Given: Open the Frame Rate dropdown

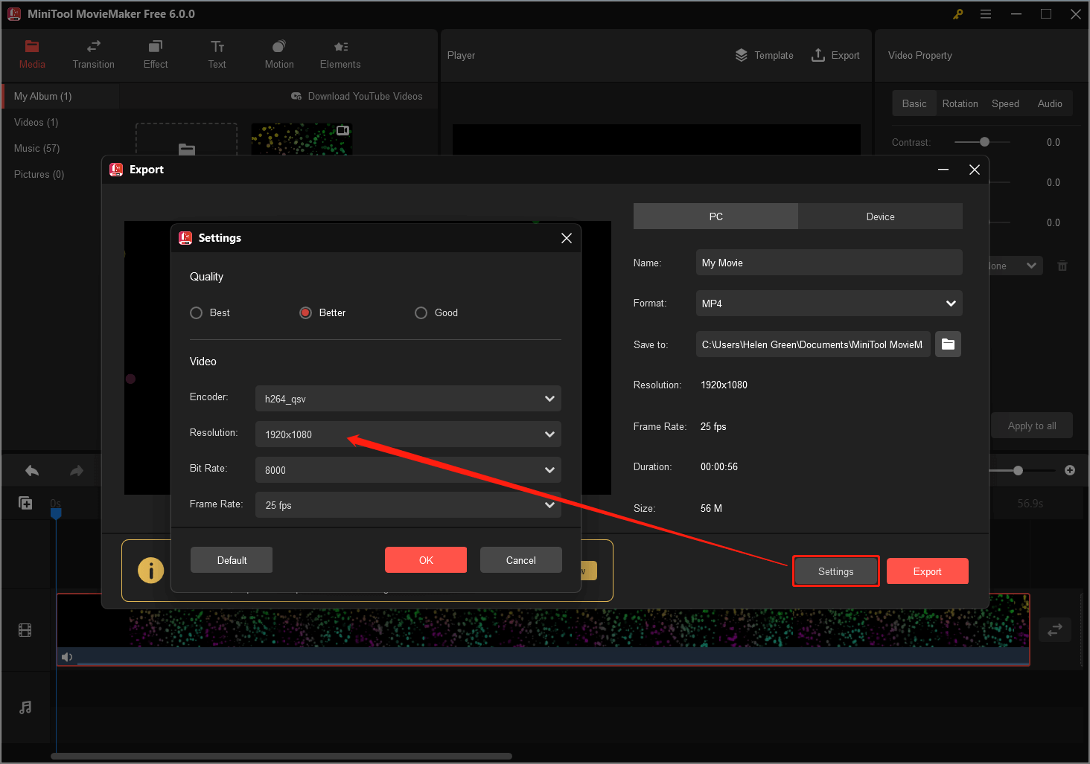Looking at the screenshot, I should [x=408, y=505].
